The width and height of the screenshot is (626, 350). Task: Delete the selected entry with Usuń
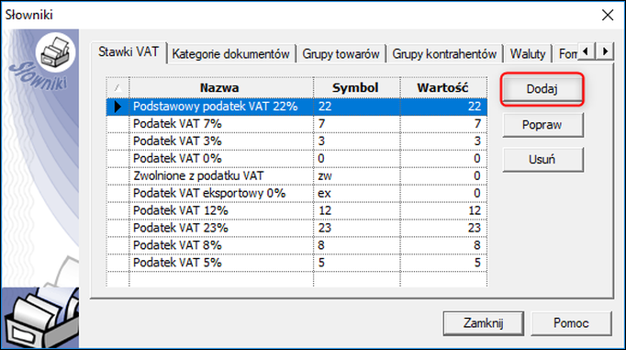tap(542, 160)
